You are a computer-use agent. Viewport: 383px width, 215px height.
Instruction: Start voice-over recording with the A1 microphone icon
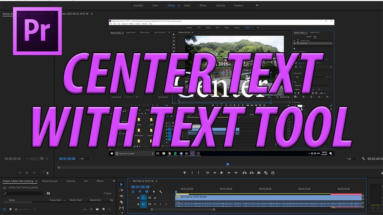166,204
